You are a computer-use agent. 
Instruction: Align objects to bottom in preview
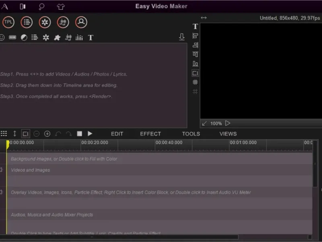[x=195, y=64]
